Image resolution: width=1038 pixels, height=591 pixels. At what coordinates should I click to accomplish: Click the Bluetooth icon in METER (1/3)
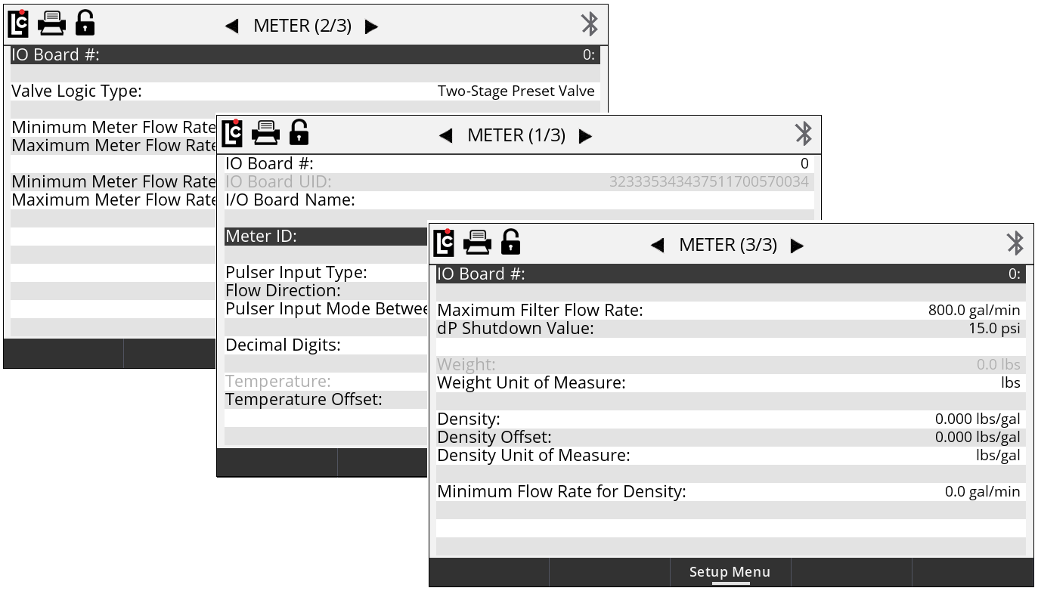tap(803, 134)
